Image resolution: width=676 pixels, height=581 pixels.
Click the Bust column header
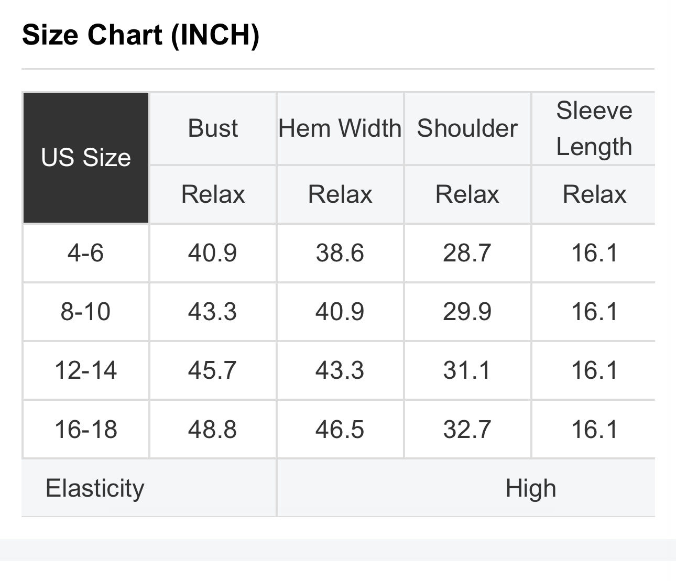click(213, 128)
